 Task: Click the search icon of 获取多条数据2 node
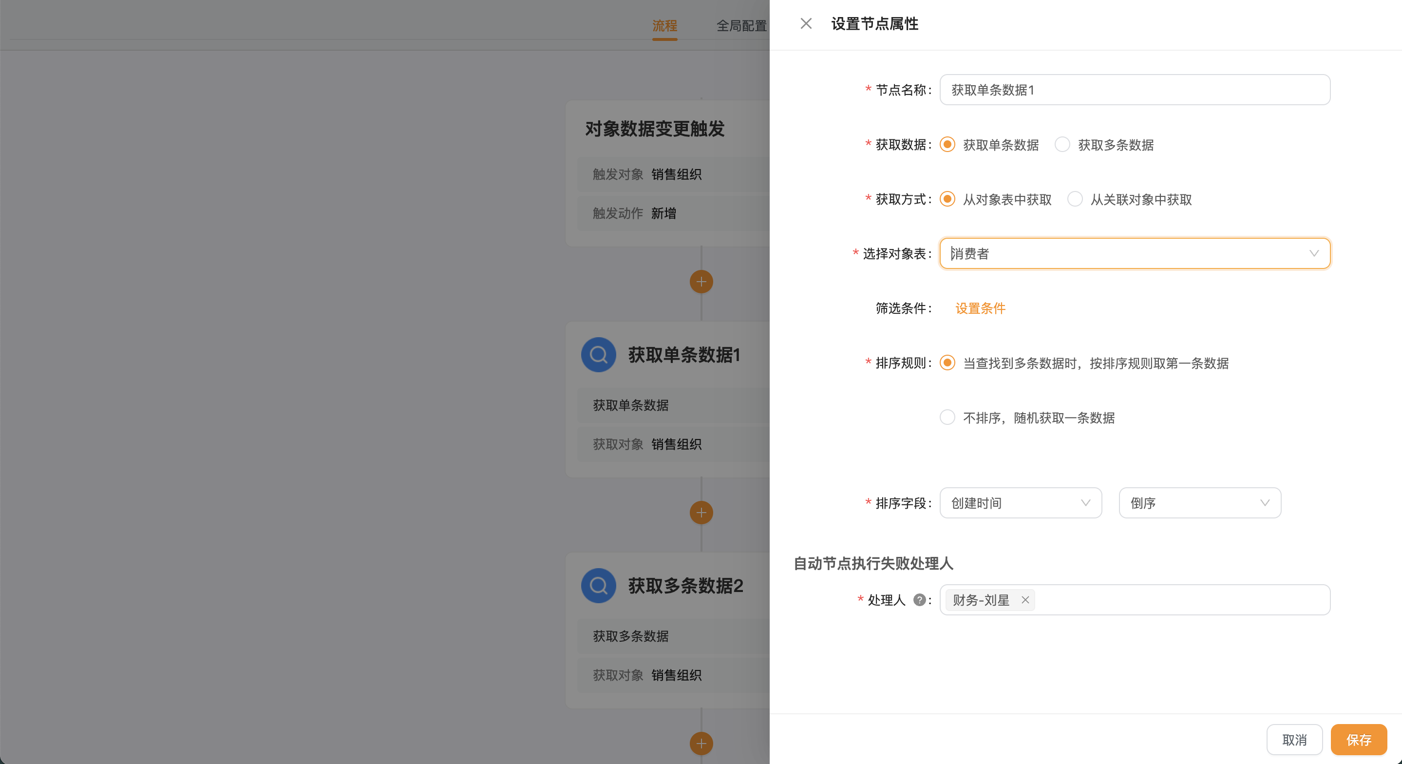[598, 585]
